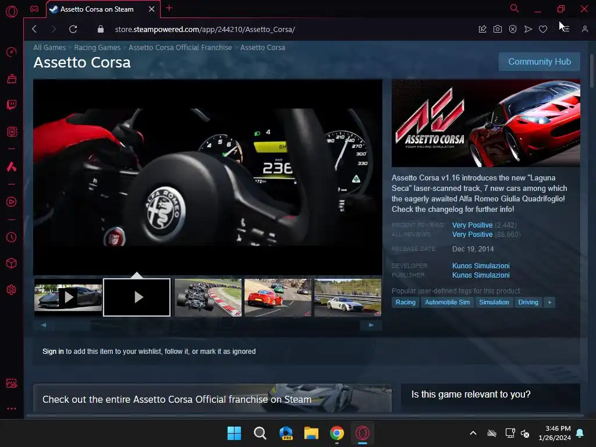The width and height of the screenshot is (596, 447).
Task: Select the Driving tag
Action: tap(528, 302)
